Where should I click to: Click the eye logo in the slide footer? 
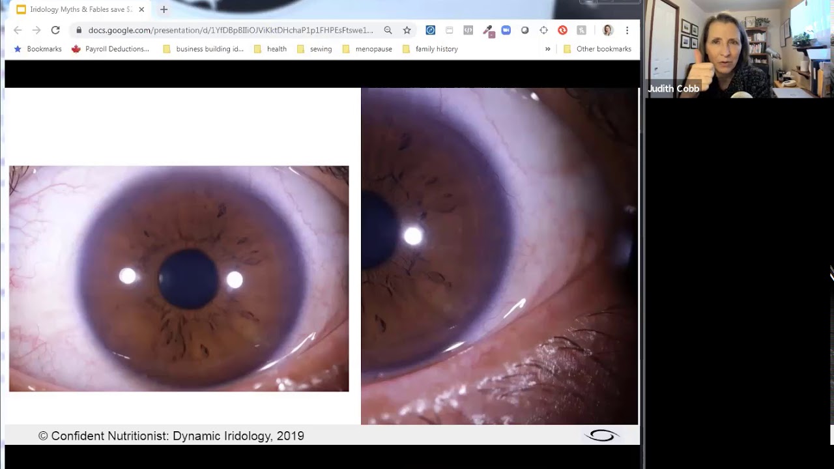tap(601, 435)
